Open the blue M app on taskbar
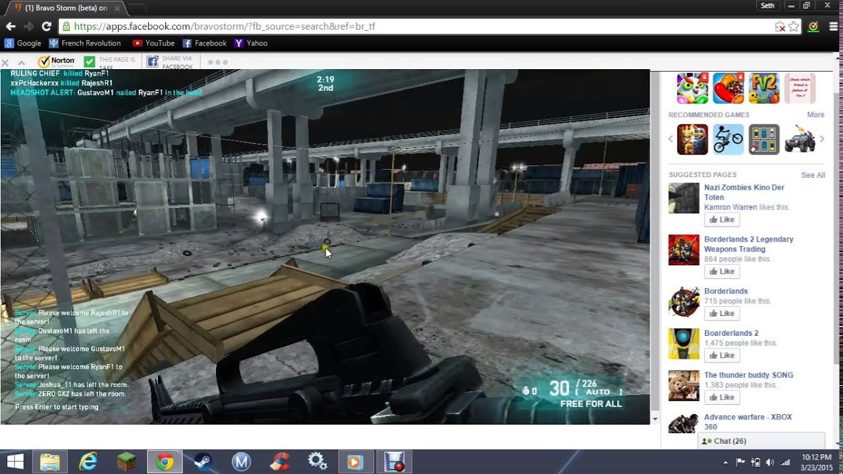This screenshot has width=843, height=474. pos(241,461)
